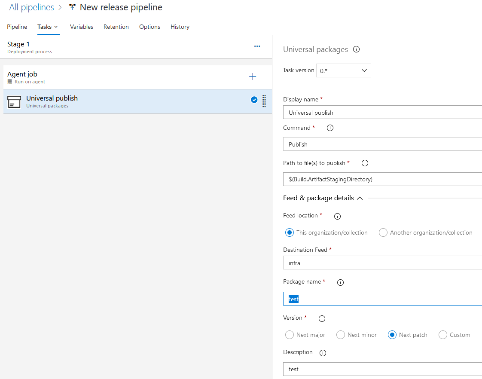Open Feed location info tooltip icon
This screenshot has height=379, width=482.
click(x=337, y=216)
